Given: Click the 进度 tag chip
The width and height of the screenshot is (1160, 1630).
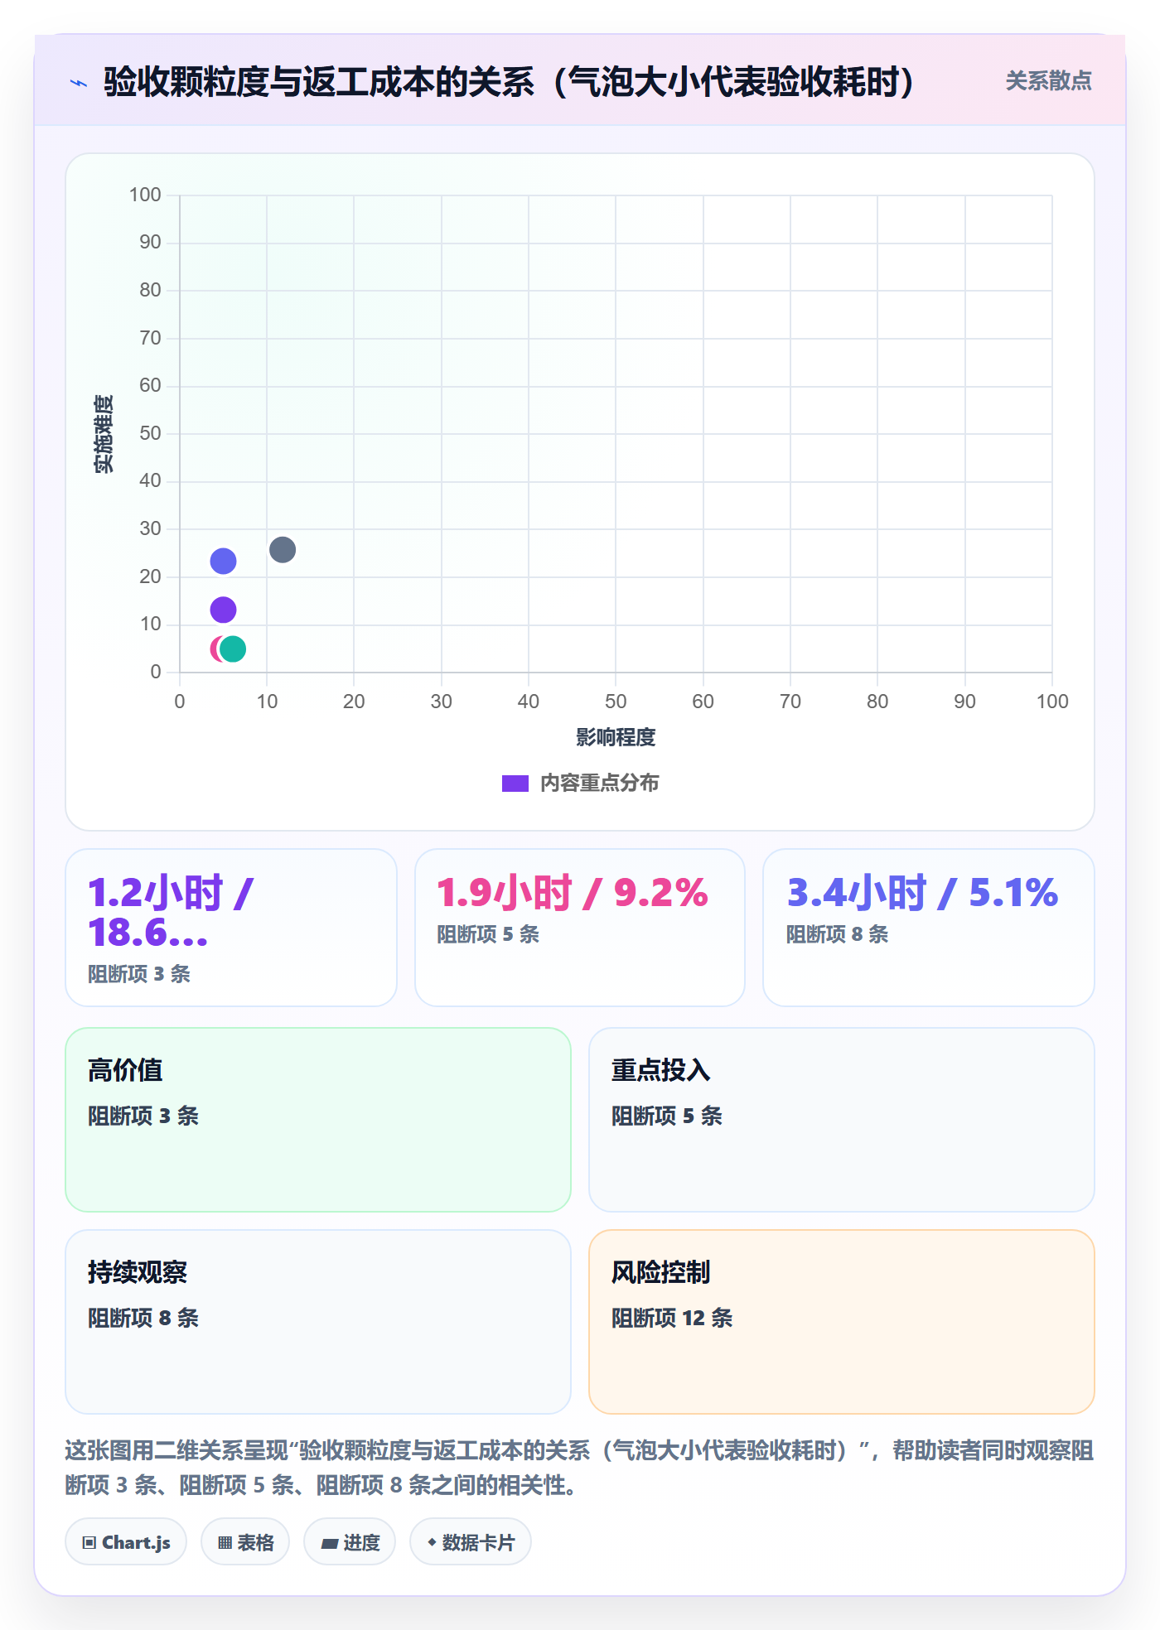Looking at the screenshot, I should (350, 1542).
